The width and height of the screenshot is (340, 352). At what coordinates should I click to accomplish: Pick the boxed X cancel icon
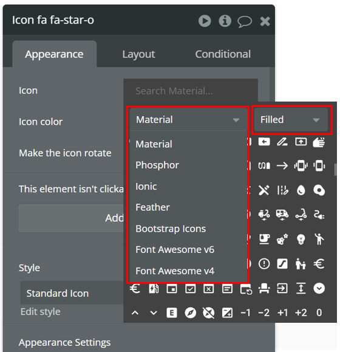point(208,289)
